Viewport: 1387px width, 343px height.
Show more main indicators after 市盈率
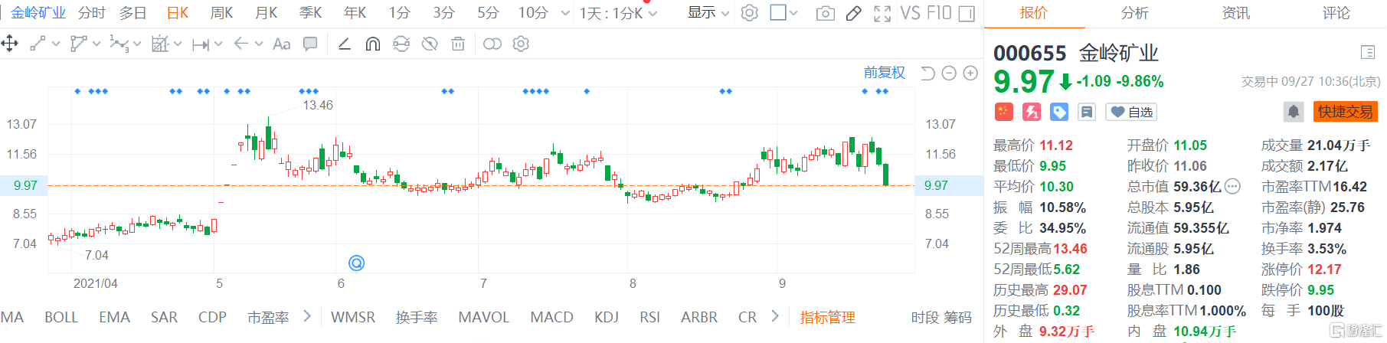307,316
